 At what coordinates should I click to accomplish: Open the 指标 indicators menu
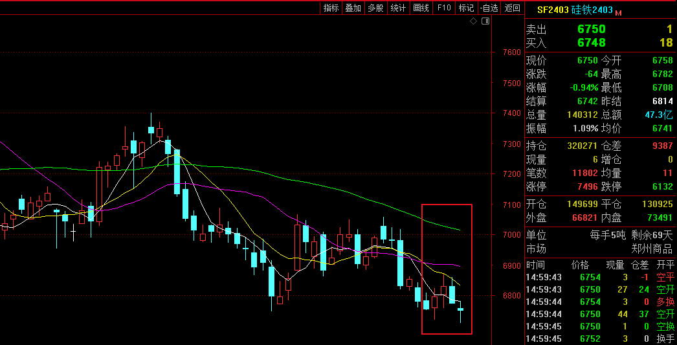[331, 8]
